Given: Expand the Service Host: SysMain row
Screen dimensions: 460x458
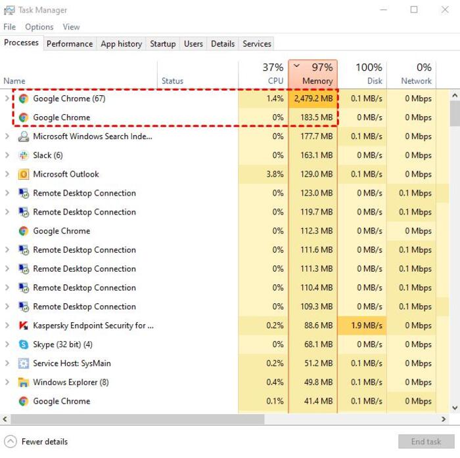Looking at the screenshot, I should [x=7, y=363].
